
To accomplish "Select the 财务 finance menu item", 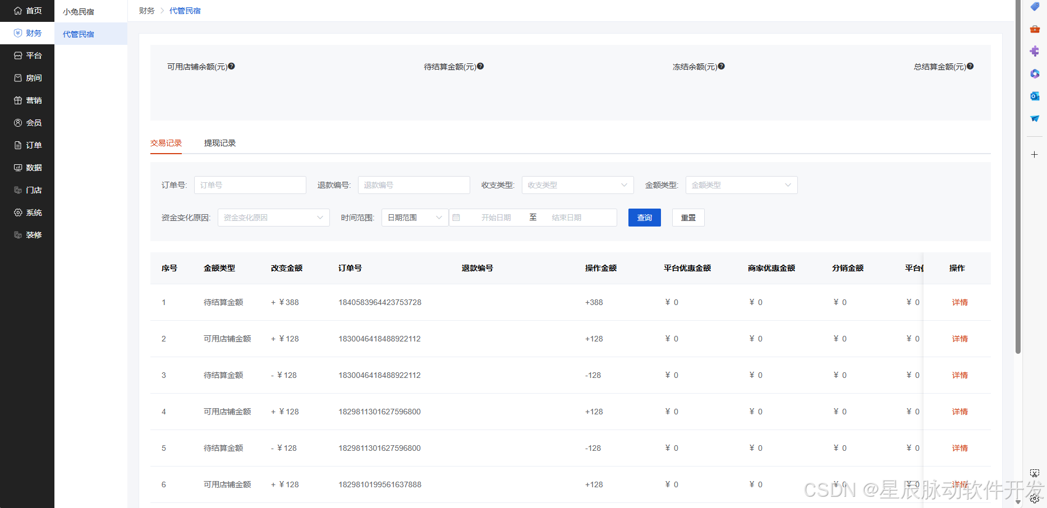I will tap(27, 33).
